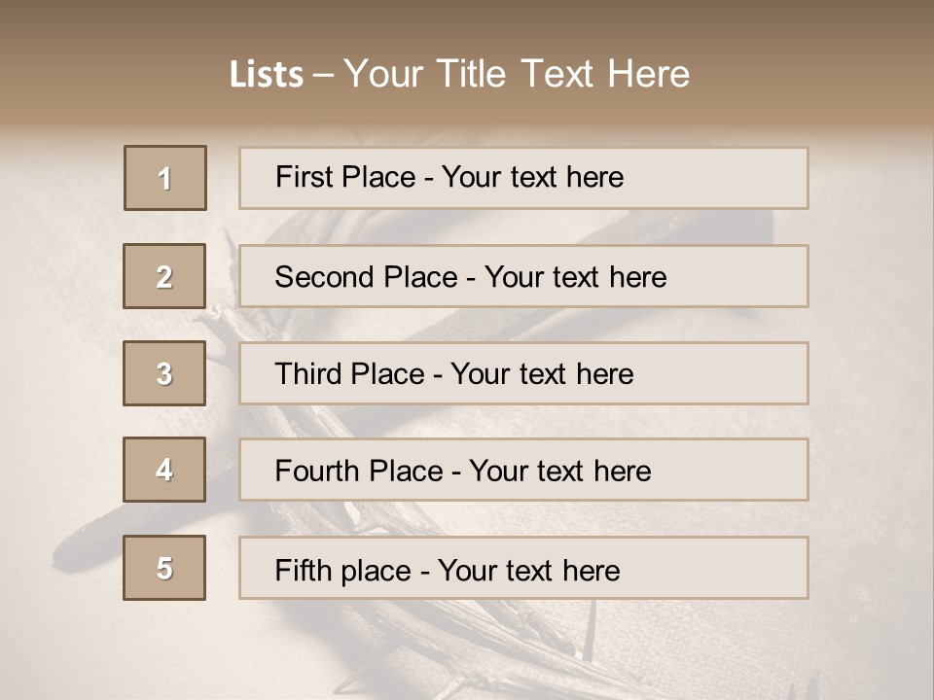Select the number 2 square
Screen dimensions: 934x700
click(x=164, y=276)
